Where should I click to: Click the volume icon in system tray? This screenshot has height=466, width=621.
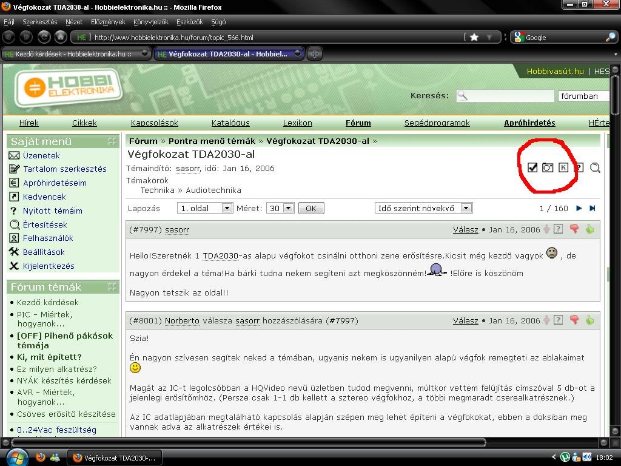point(587,458)
